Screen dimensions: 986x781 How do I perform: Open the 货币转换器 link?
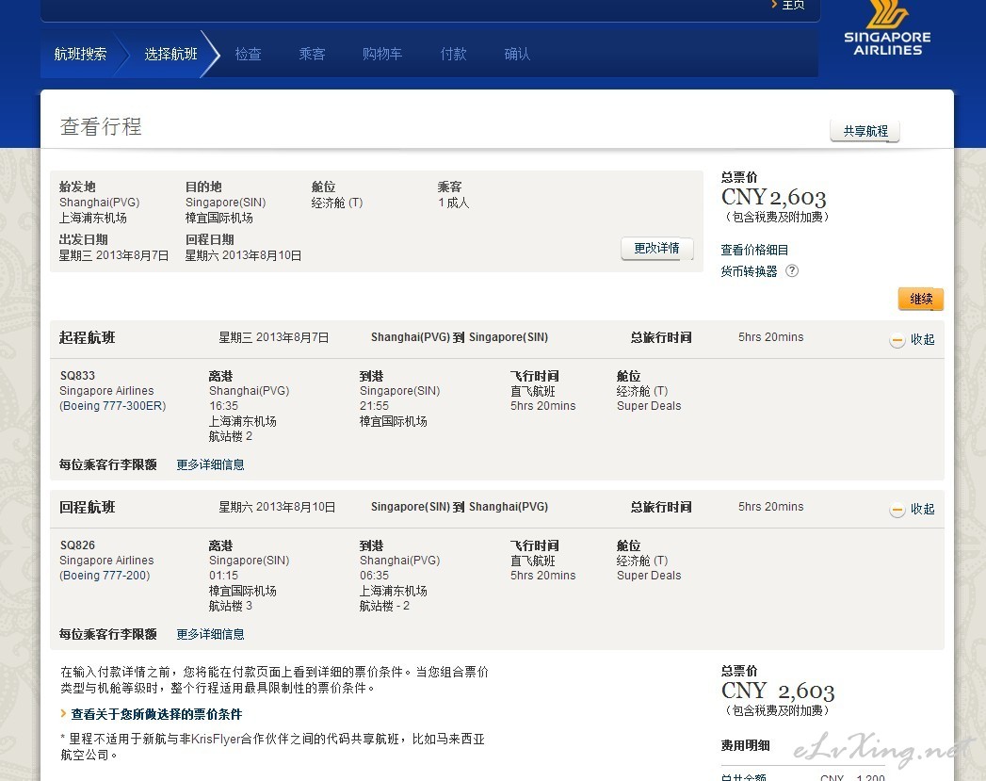(749, 271)
